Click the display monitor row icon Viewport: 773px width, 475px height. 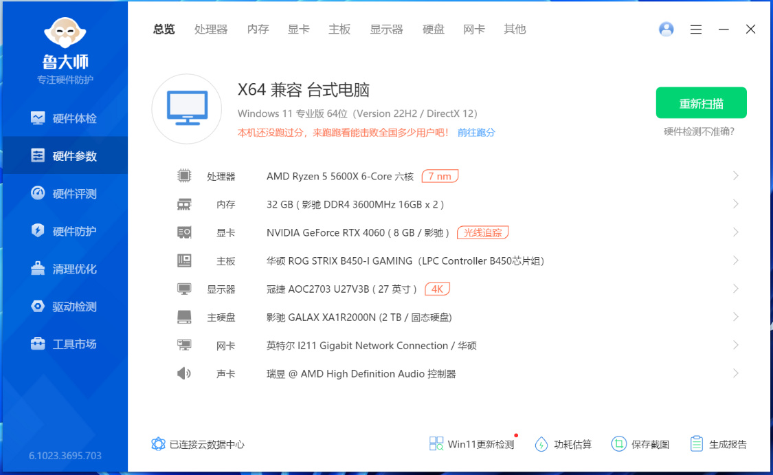[184, 289]
